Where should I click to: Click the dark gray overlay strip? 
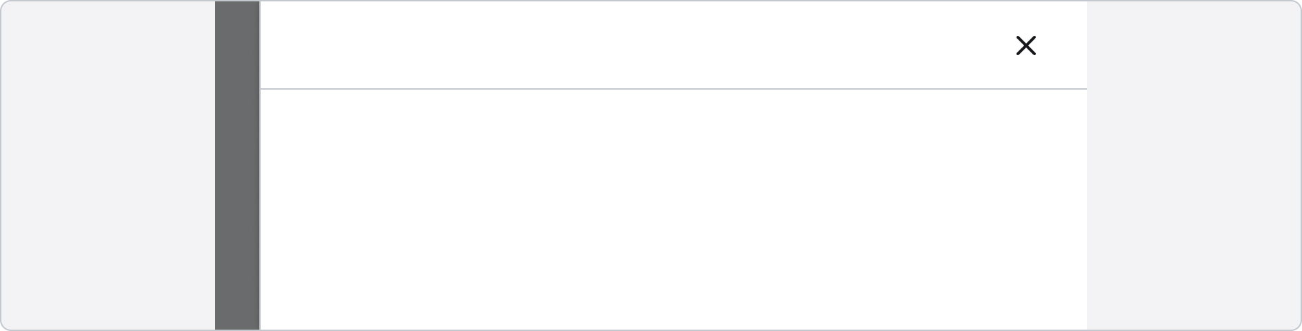click(x=237, y=165)
